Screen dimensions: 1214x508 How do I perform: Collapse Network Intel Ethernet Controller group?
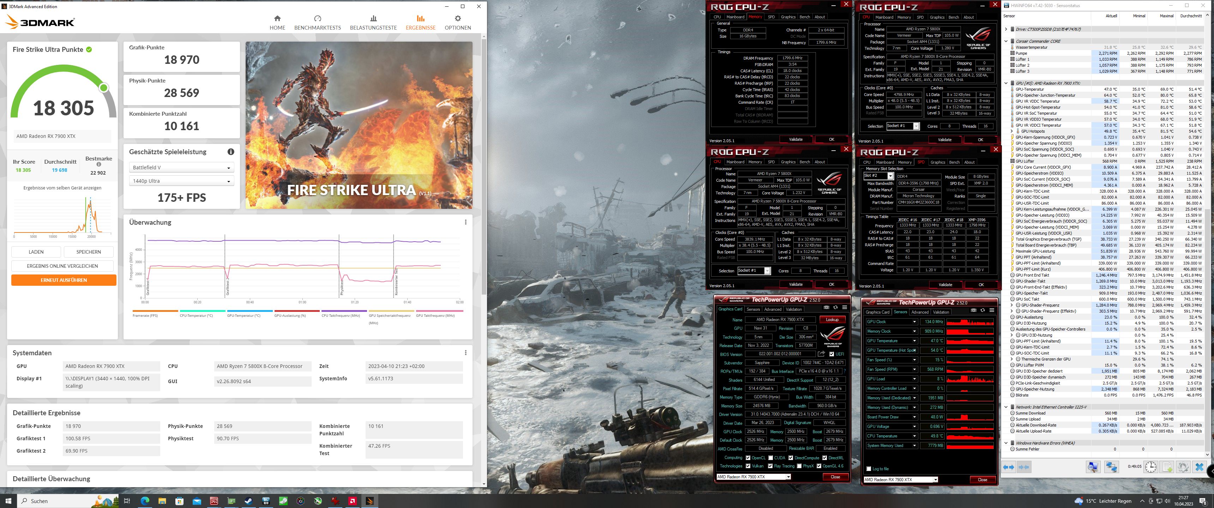click(1006, 407)
